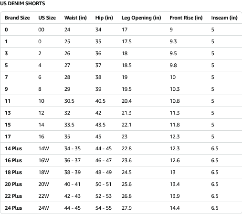Click the Front Rise (in) header
This screenshot has width=242, height=214.
pos(186,18)
